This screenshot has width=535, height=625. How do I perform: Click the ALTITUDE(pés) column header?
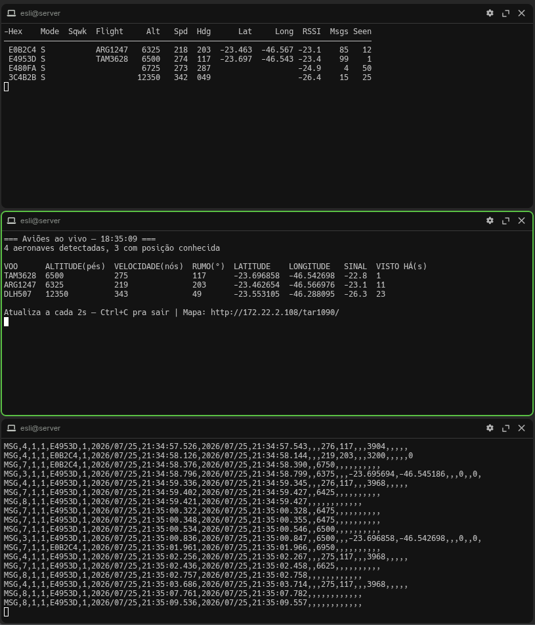[75, 267]
